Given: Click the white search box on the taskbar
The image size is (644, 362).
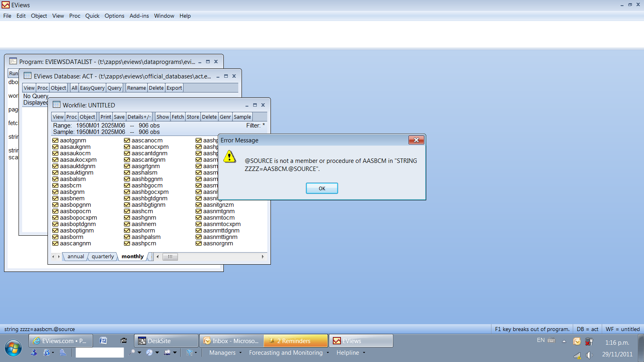Looking at the screenshot, I should click(x=100, y=353).
